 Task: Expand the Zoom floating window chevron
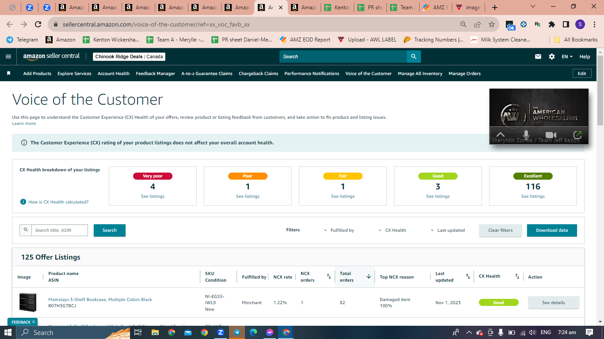(x=500, y=135)
